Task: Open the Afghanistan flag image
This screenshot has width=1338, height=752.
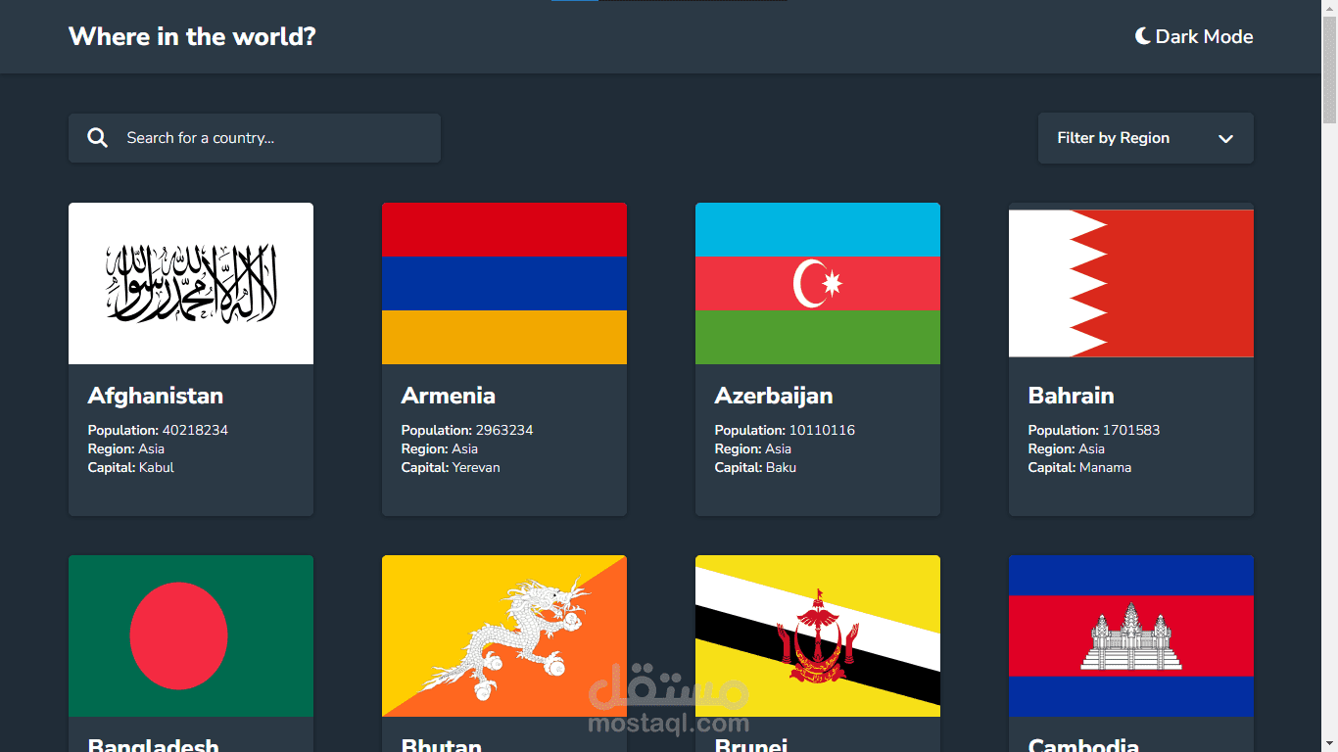Action: (x=191, y=284)
